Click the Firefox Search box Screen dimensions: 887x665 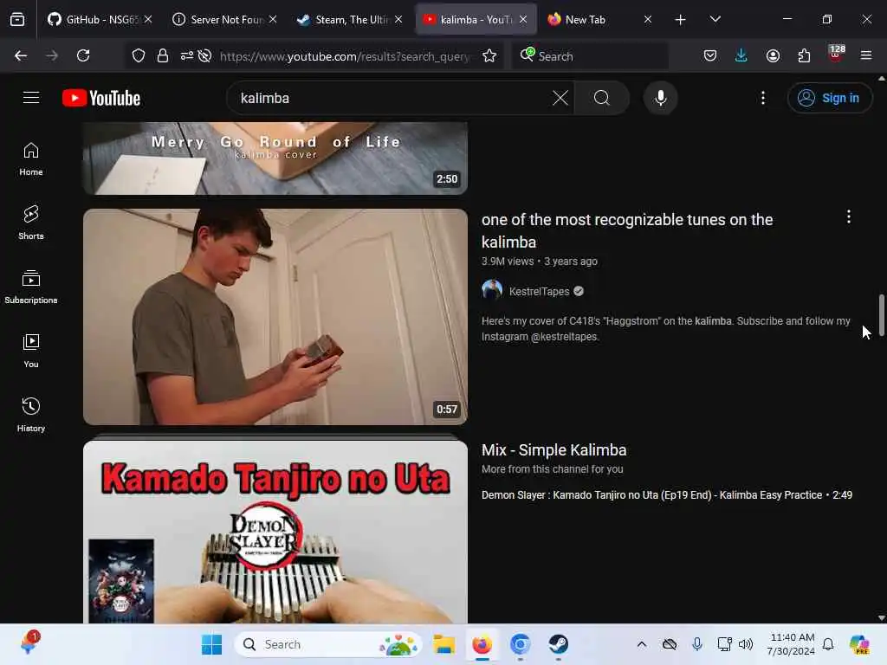tap(590, 56)
